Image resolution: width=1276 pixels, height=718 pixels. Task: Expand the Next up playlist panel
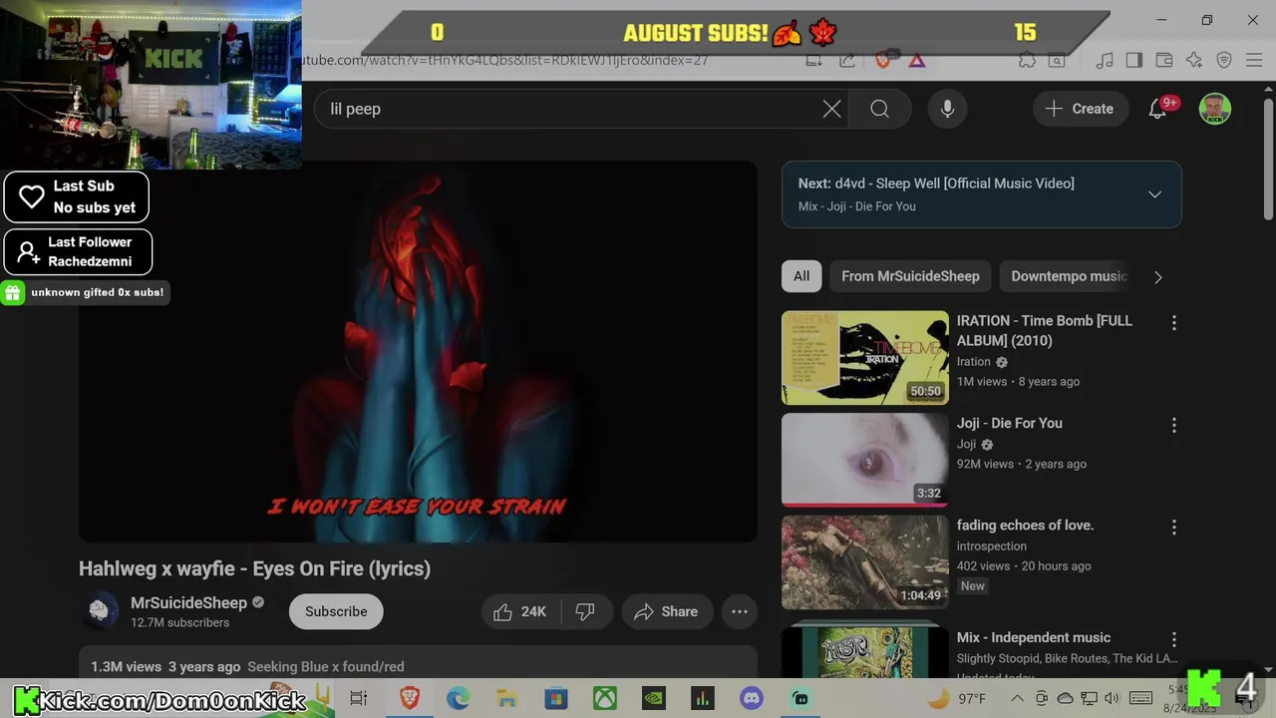pos(1154,194)
